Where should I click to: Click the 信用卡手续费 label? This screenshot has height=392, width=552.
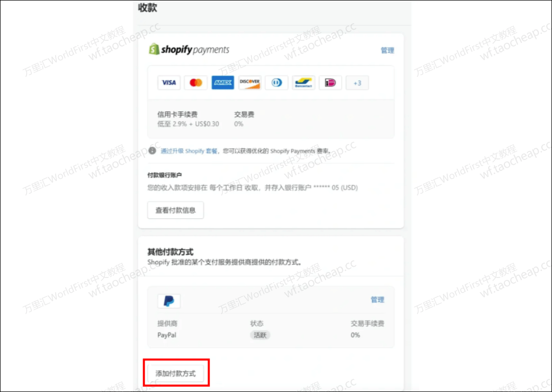coord(177,114)
